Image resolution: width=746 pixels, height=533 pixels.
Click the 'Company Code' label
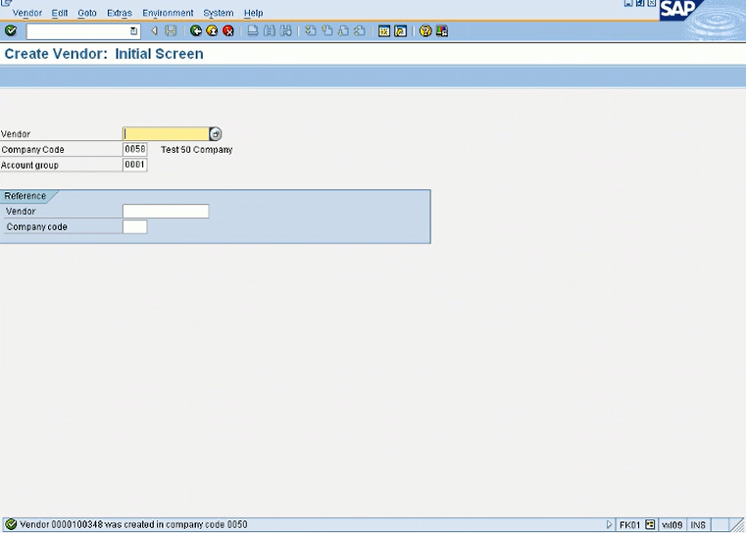click(32, 149)
